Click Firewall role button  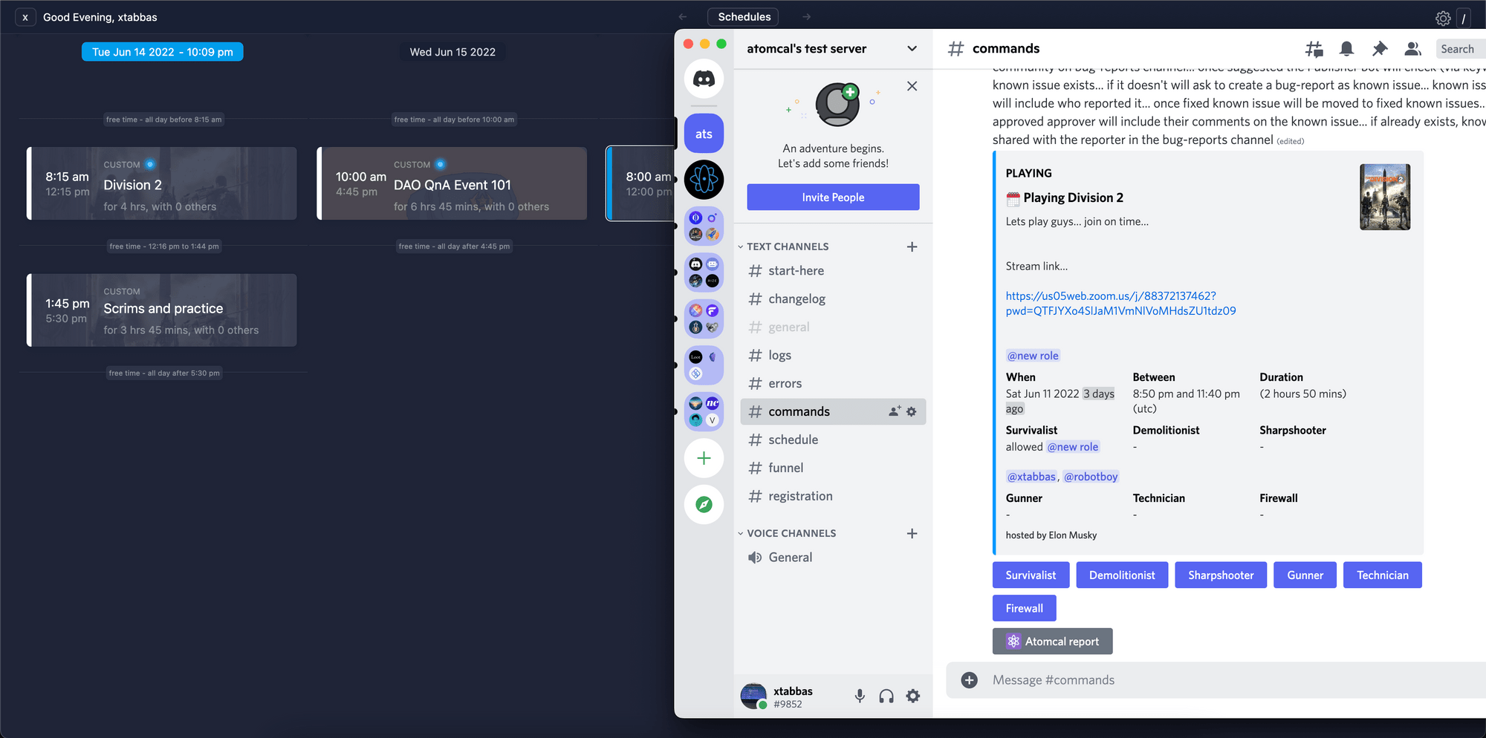(1024, 608)
